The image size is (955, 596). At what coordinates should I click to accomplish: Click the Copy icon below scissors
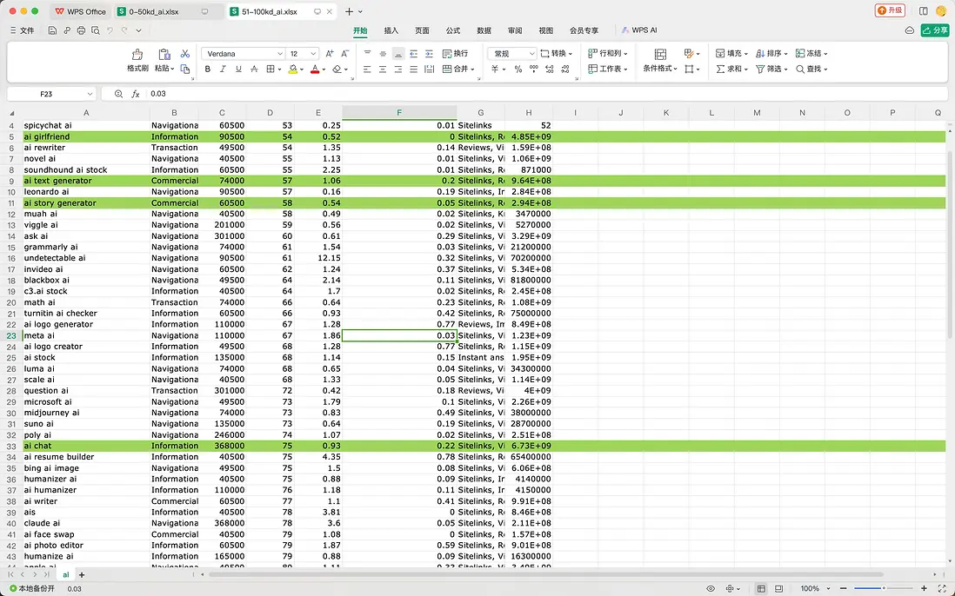coord(185,70)
